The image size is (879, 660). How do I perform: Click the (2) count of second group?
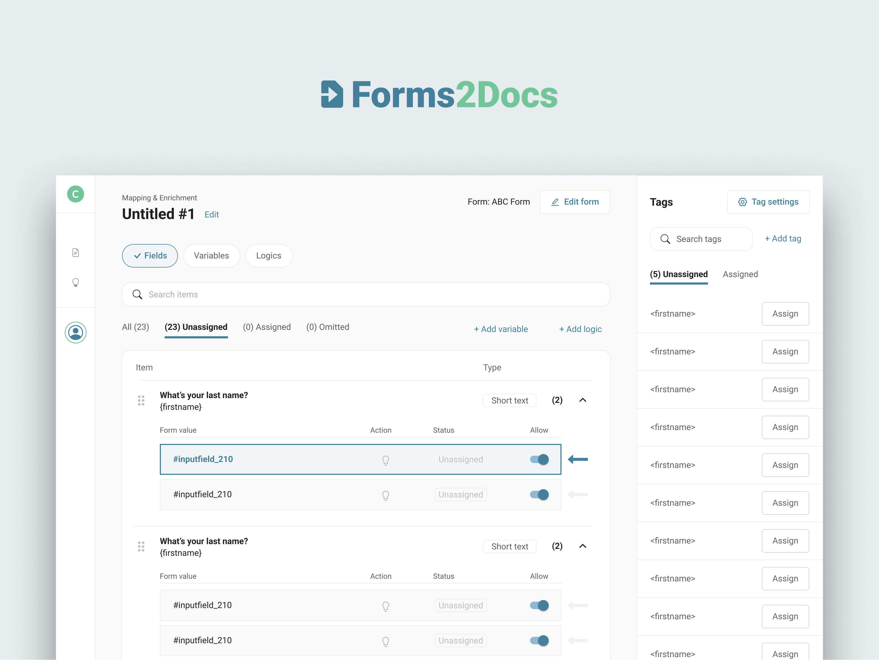pyautogui.click(x=557, y=546)
